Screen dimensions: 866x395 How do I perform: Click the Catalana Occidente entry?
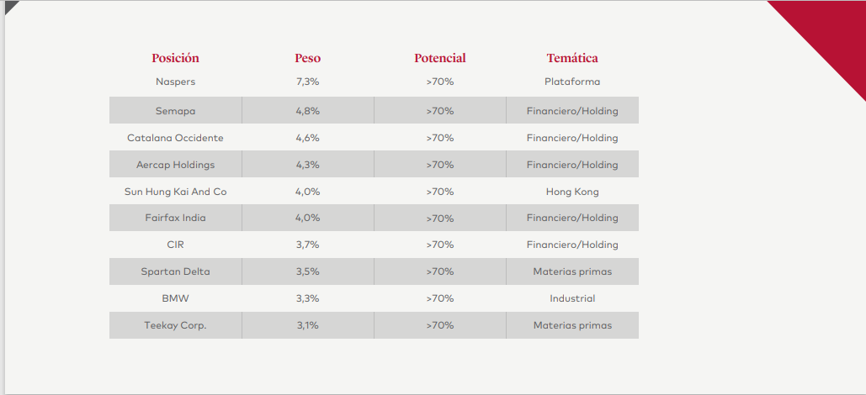click(x=176, y=138)
